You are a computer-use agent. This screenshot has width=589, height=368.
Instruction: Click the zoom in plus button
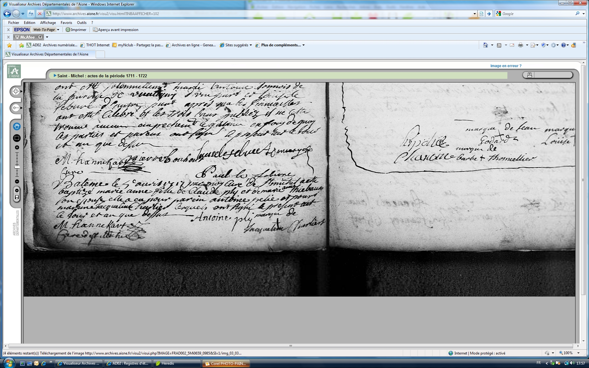click(17, 148)
